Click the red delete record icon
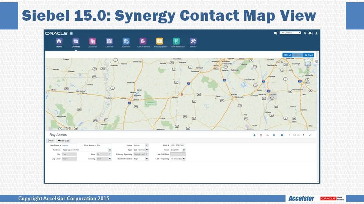The height and width of the screenshot is (204, 364). coord(261,135)
